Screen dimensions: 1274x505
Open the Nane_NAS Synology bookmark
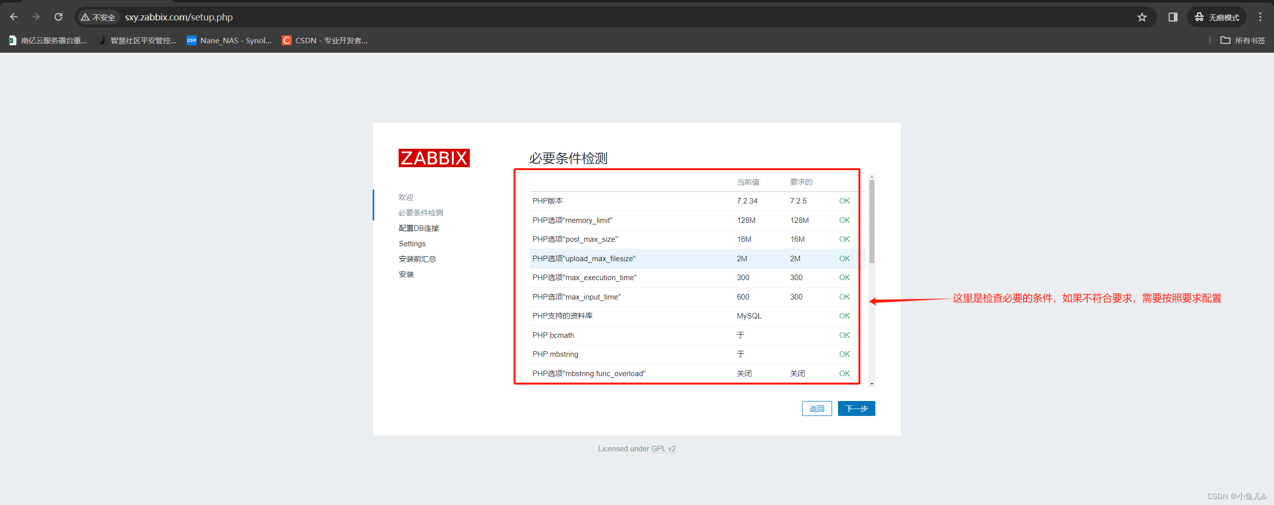(229, 40)
